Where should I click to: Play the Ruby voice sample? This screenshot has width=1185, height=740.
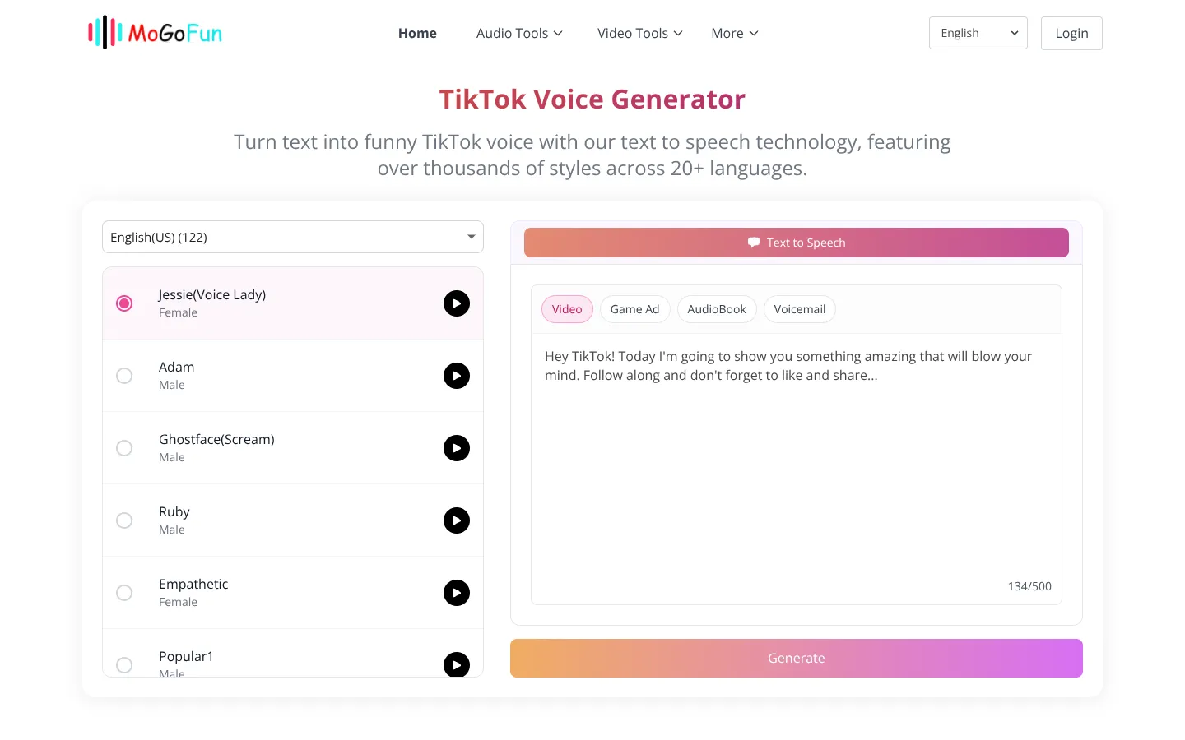coord(457,520)
